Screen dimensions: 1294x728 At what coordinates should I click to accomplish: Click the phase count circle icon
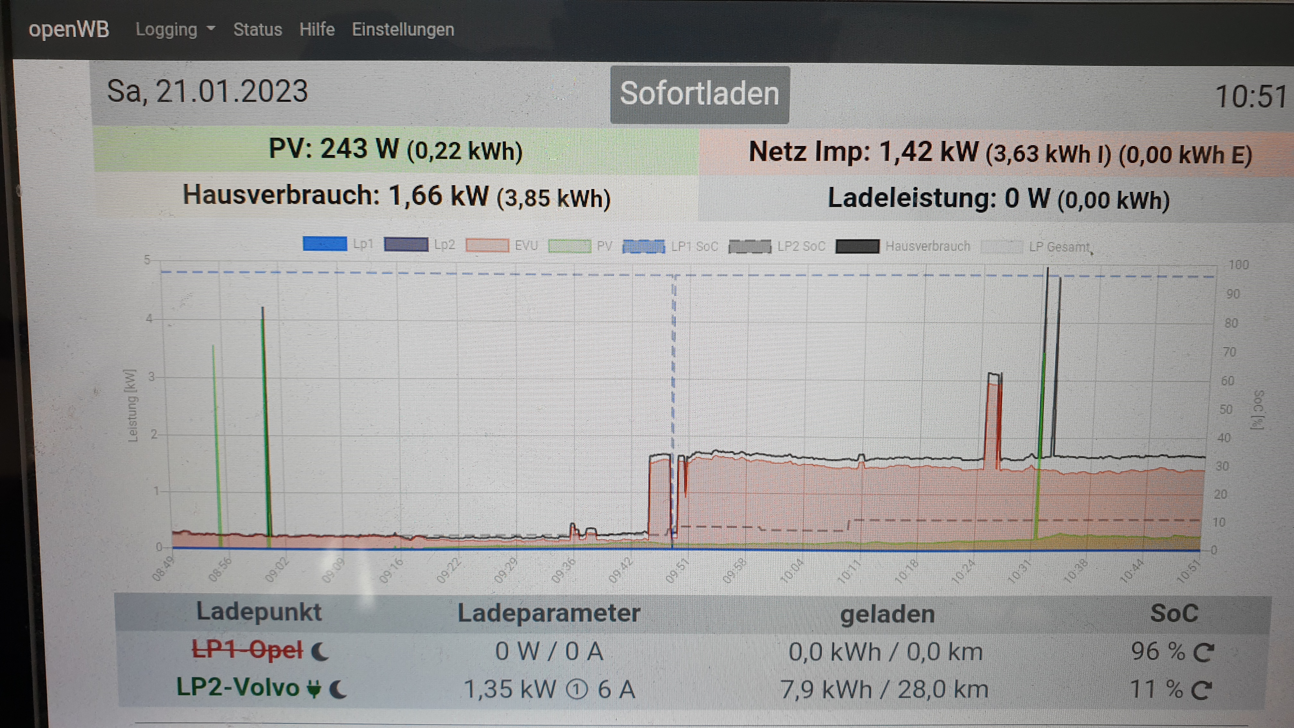(577, 689)
